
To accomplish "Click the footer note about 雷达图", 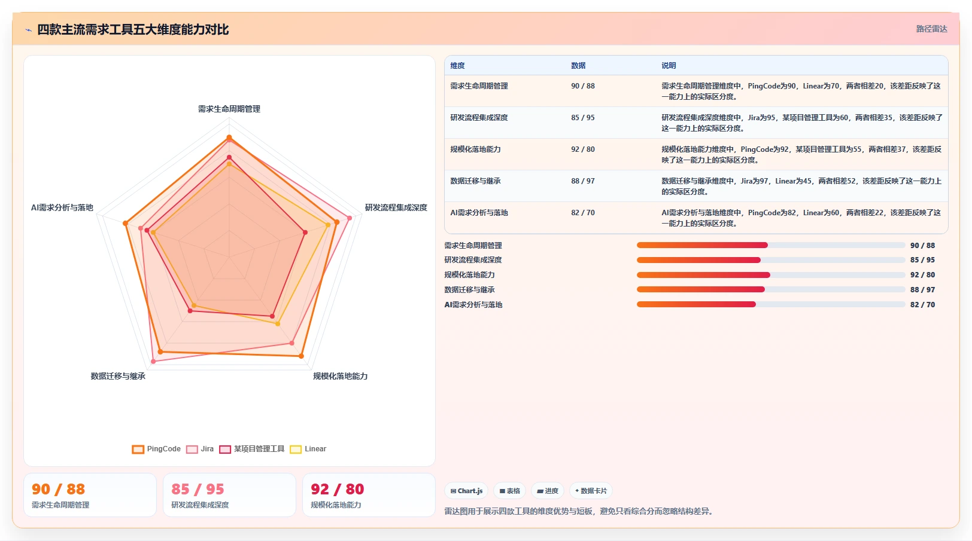I will [580, 511].
